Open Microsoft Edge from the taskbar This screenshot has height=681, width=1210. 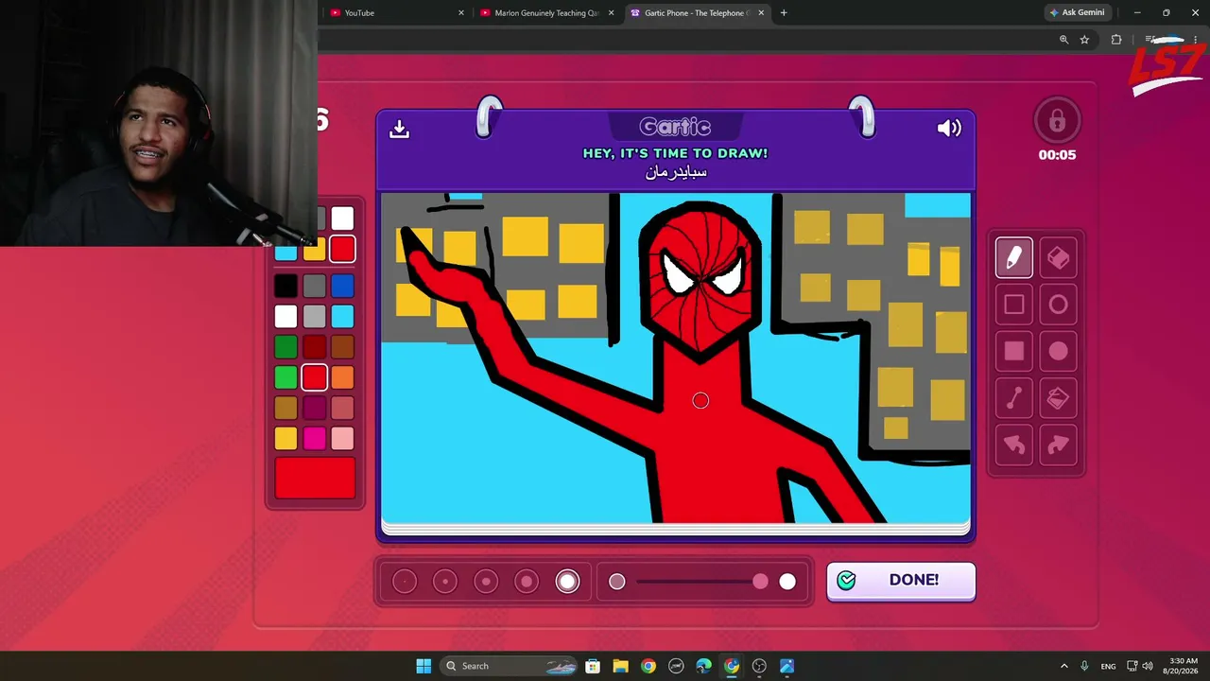(x=703, y=666)
